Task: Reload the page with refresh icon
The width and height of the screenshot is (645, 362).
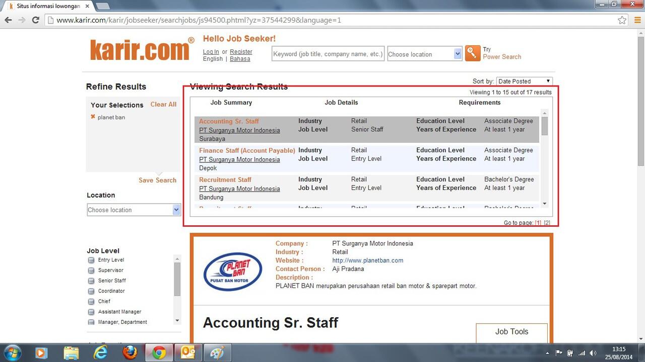Action: point(35,20)
